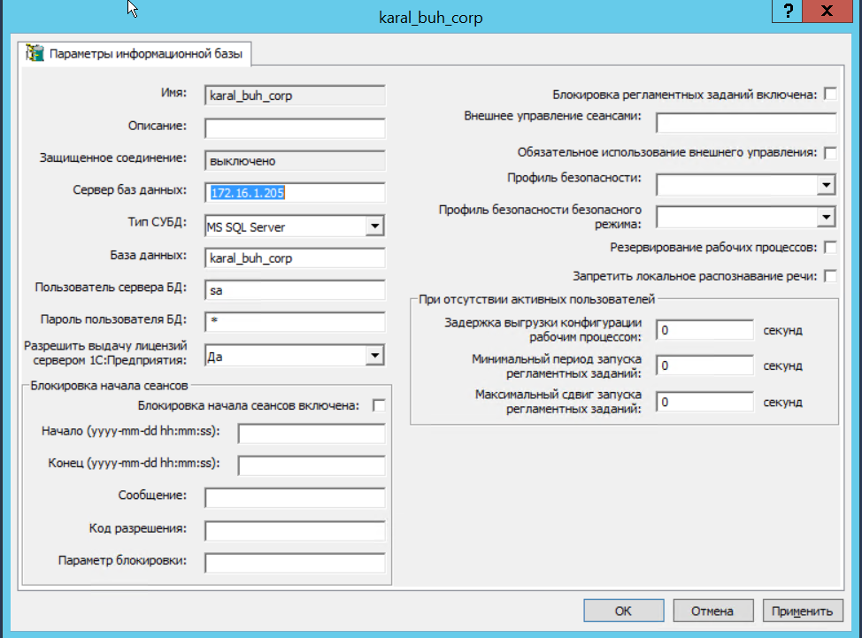
Task: Click the Описание input field
Action: (295, 128)
